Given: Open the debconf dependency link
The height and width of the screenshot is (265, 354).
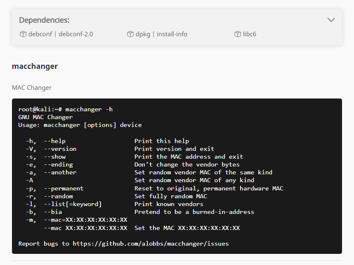Looking at the screenshot, I should (40, 34).
